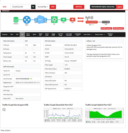Click SFP Type value CLASS C++
Screen dimensions: 128x133
coord(68,89)
